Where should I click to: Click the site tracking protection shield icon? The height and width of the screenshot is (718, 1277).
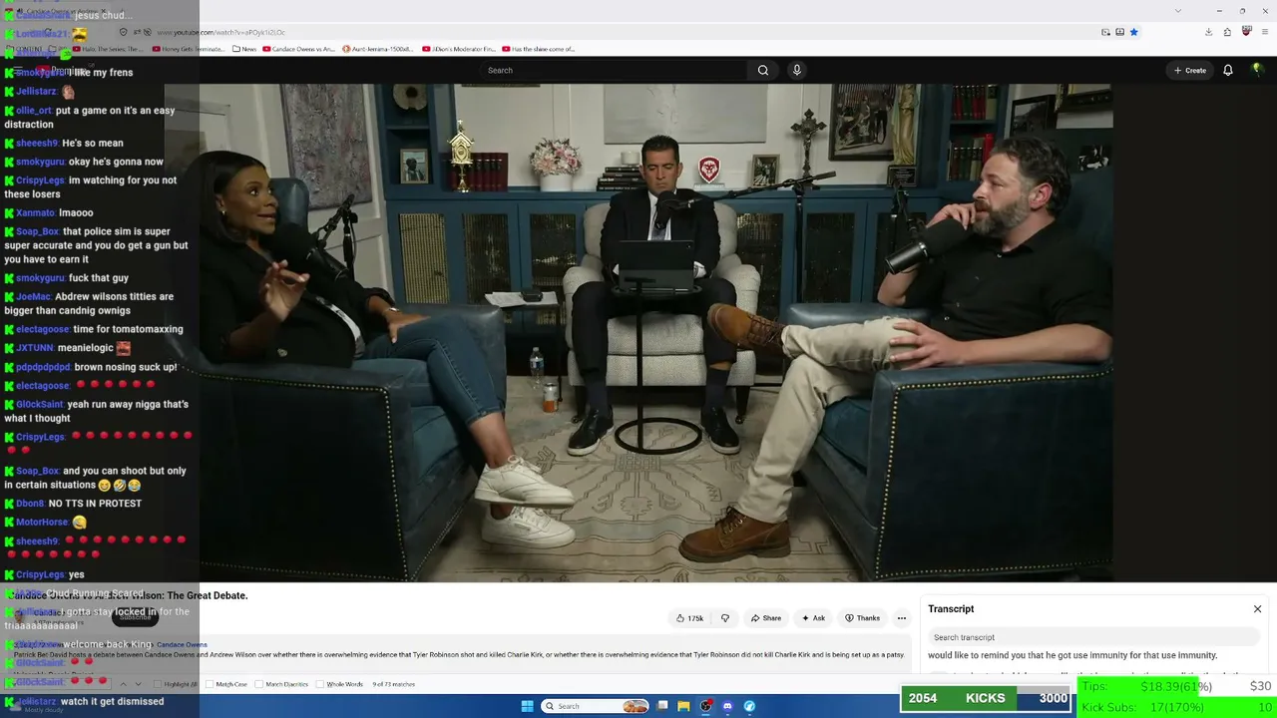[x=123, y=33]
